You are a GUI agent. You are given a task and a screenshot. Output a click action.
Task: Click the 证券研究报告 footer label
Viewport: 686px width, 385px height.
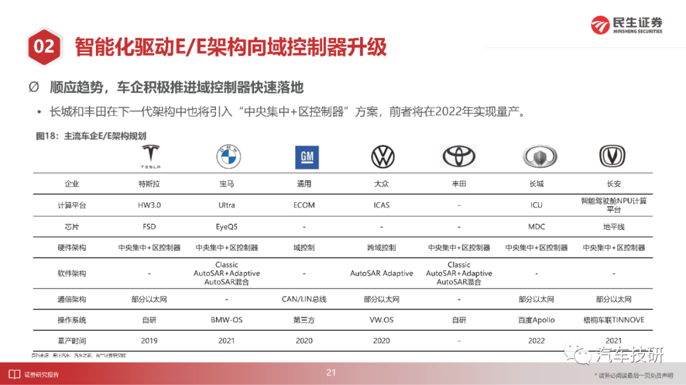[41, 375]
